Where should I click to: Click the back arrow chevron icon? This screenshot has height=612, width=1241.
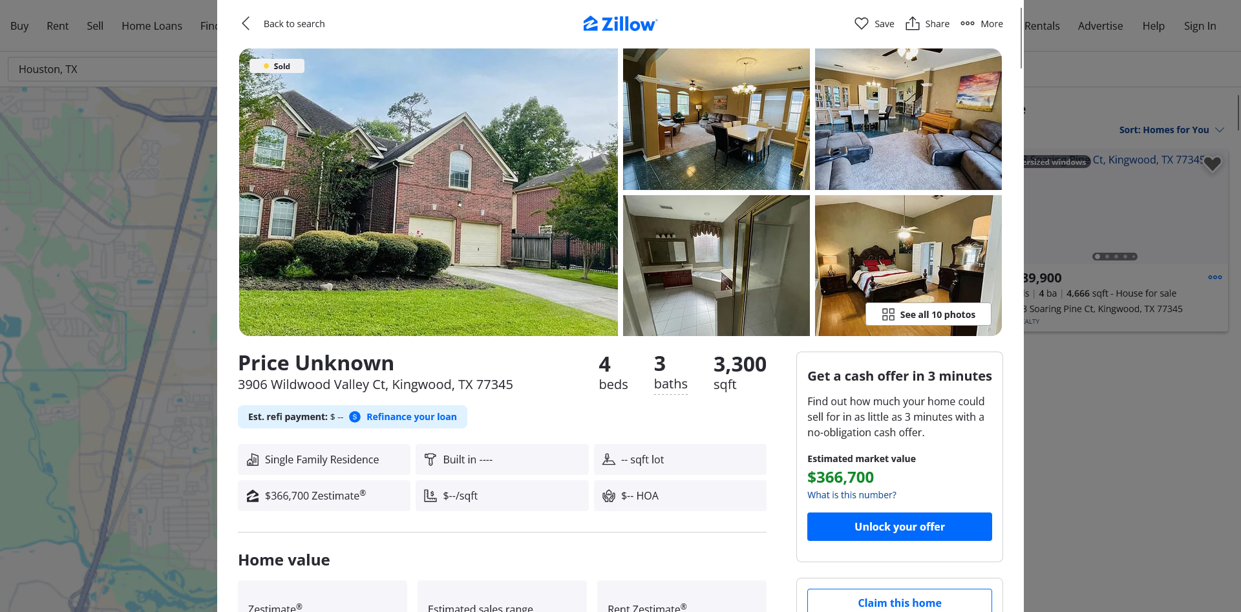(246, 24)
